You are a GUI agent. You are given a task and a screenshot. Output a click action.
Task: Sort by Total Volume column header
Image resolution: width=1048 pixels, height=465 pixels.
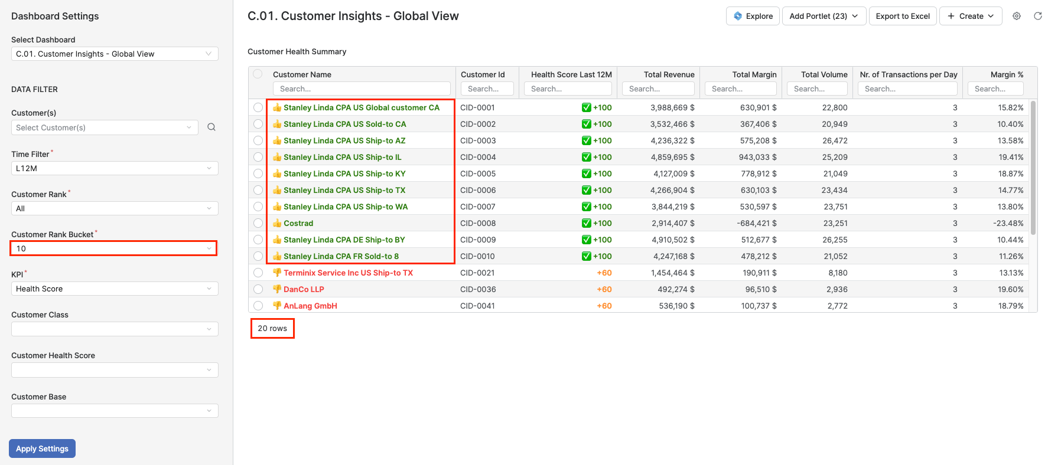pyautogui.click(x=824, y=74)
